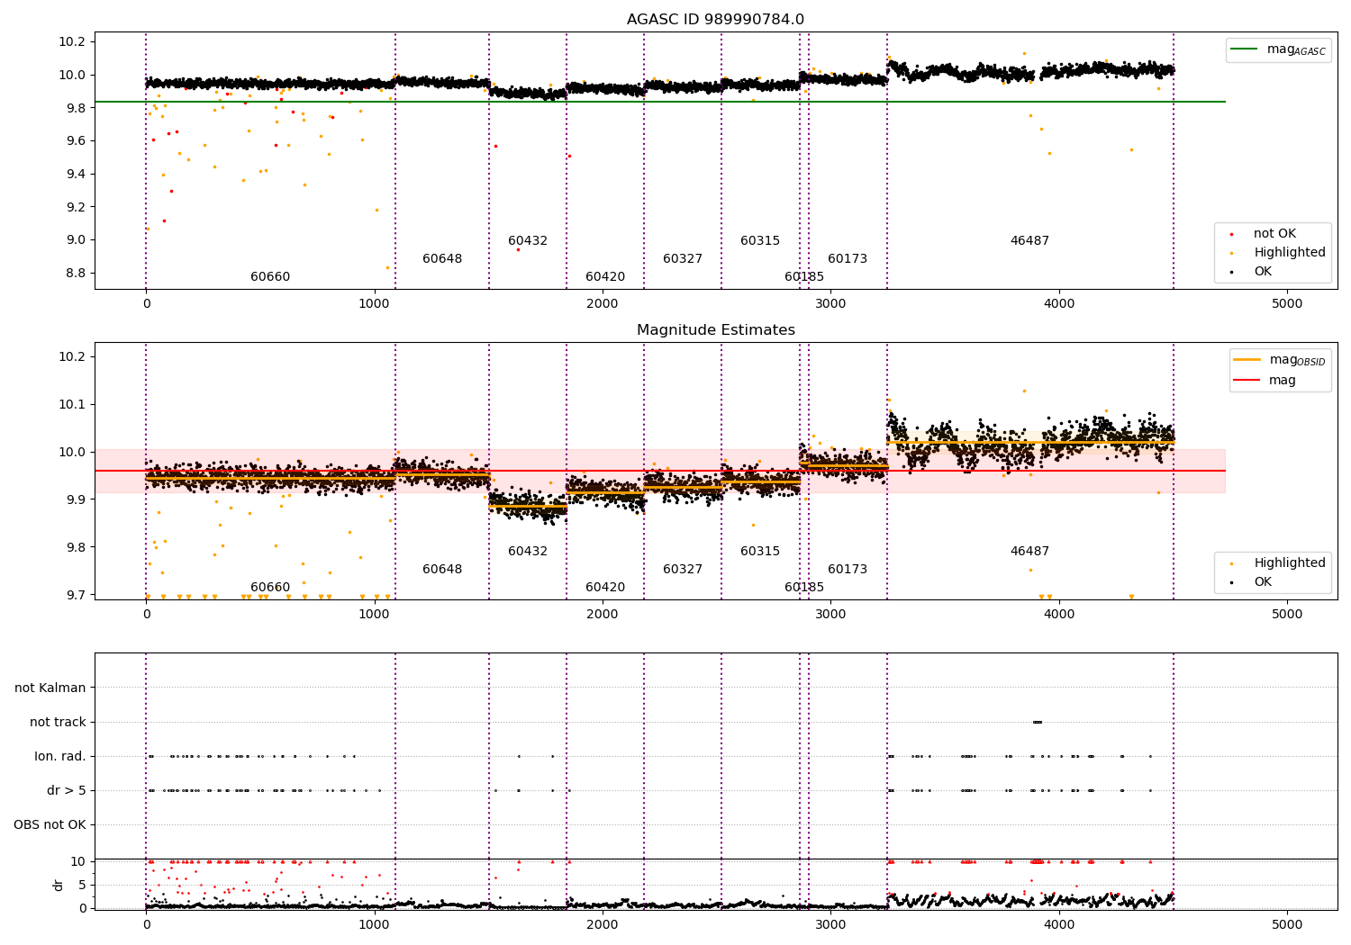Click y-tick '10.2' on the top plot
Viewport: 1351px width, 945px height.
tap(71, 42)
